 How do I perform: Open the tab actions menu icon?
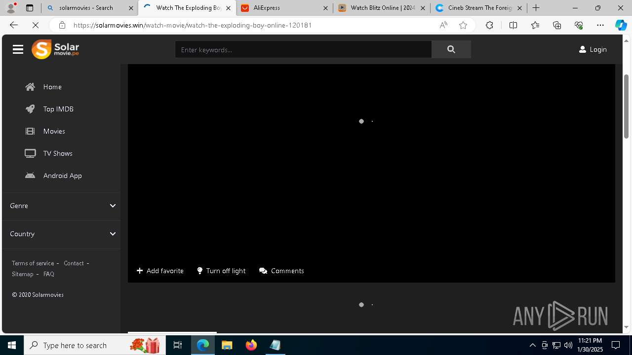coord(30,8)
